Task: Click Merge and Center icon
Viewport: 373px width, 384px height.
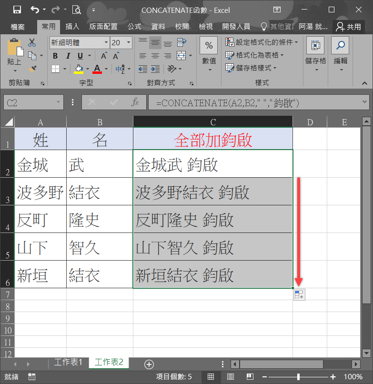Action: click(181, 56)
